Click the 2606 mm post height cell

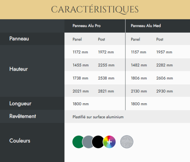point(164,78)
